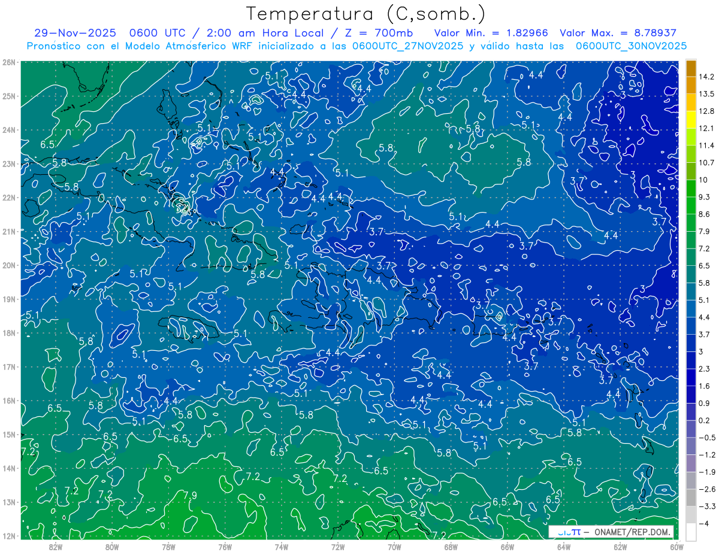Viewport: 719px width, 555px height.
Task: Click the orange swatch above the 14.2 label
Action: tap(691, 68)
